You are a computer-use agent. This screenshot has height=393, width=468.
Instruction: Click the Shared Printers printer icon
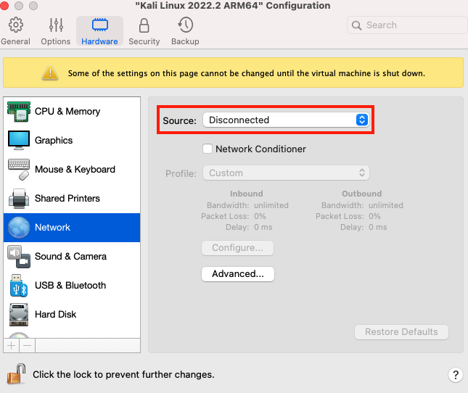pyautogui.click(x=19, y=198)
